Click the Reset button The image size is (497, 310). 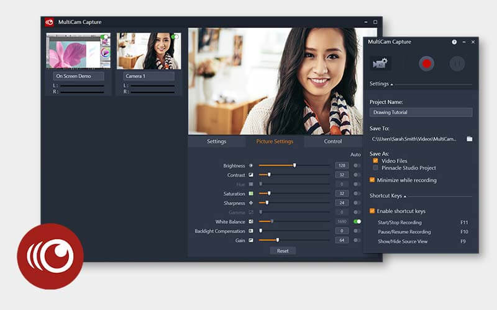coord(283,251)
